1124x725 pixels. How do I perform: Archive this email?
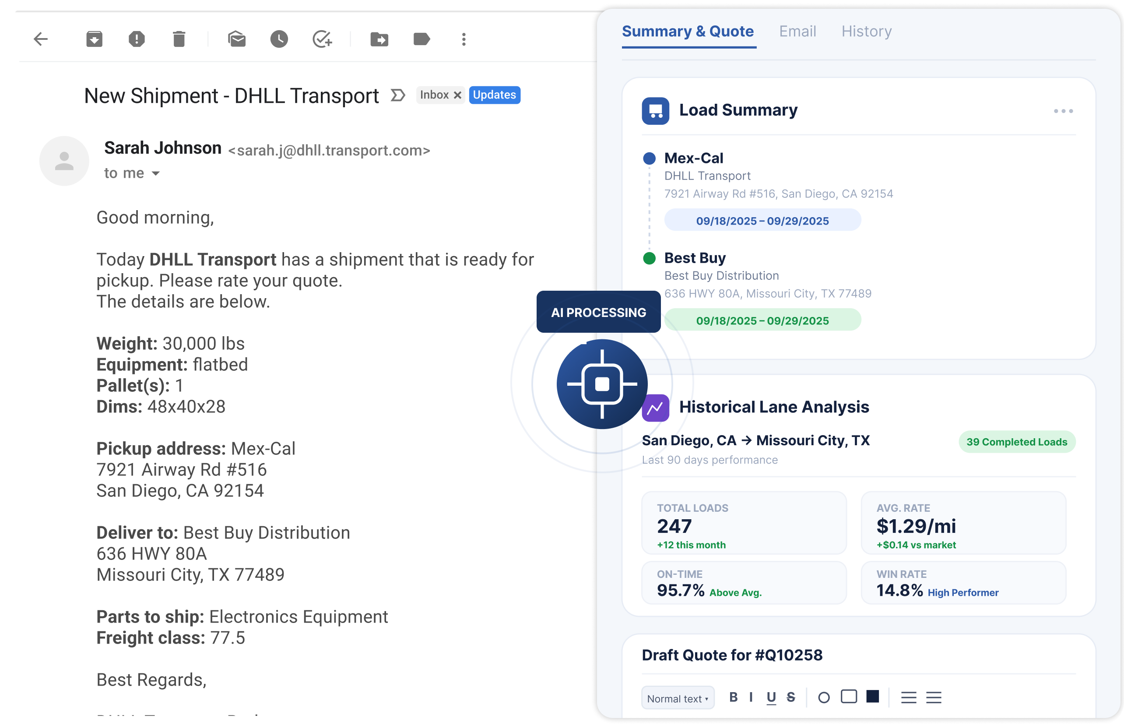tap(94, 39)
